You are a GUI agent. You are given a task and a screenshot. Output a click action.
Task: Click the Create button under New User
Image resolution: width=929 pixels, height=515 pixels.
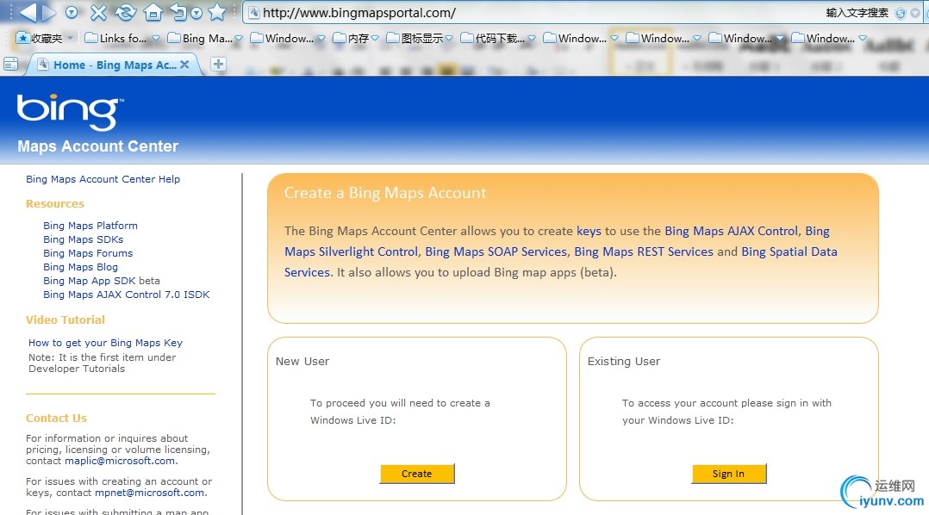coord(417,474)
